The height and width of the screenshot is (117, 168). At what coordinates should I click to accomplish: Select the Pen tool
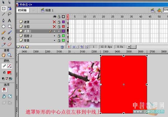[x=3, y=20]
